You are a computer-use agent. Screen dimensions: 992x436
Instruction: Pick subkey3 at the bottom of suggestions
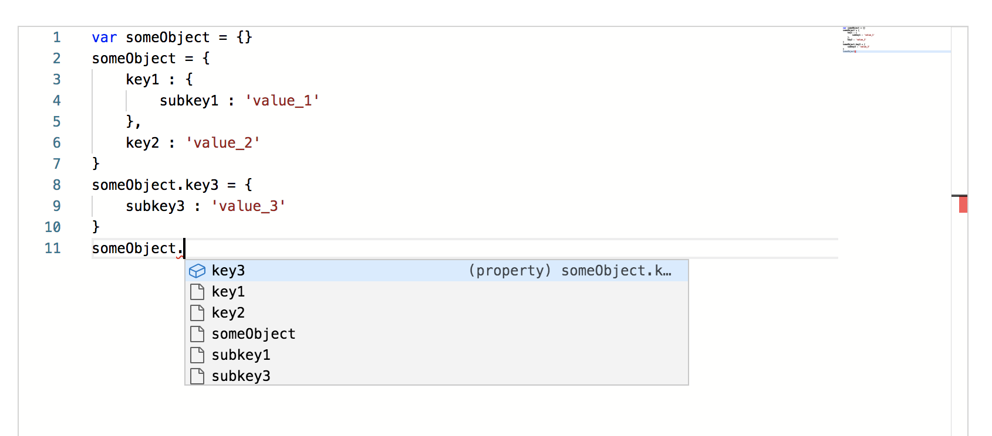coord(437,376)
